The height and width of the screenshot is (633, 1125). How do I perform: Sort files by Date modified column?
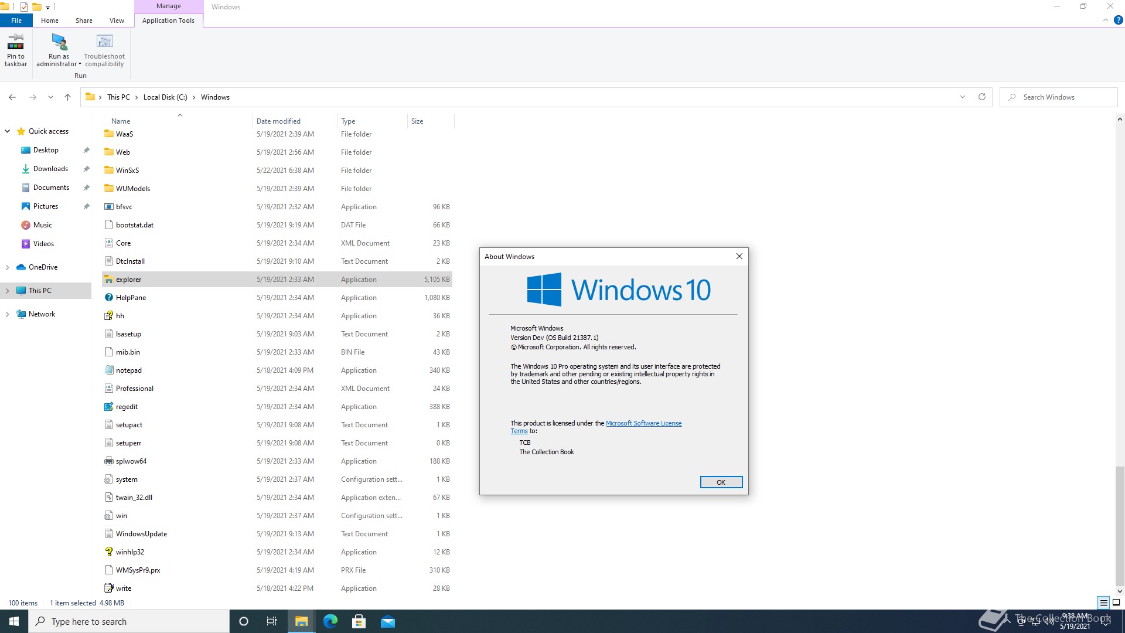point(295,121)
